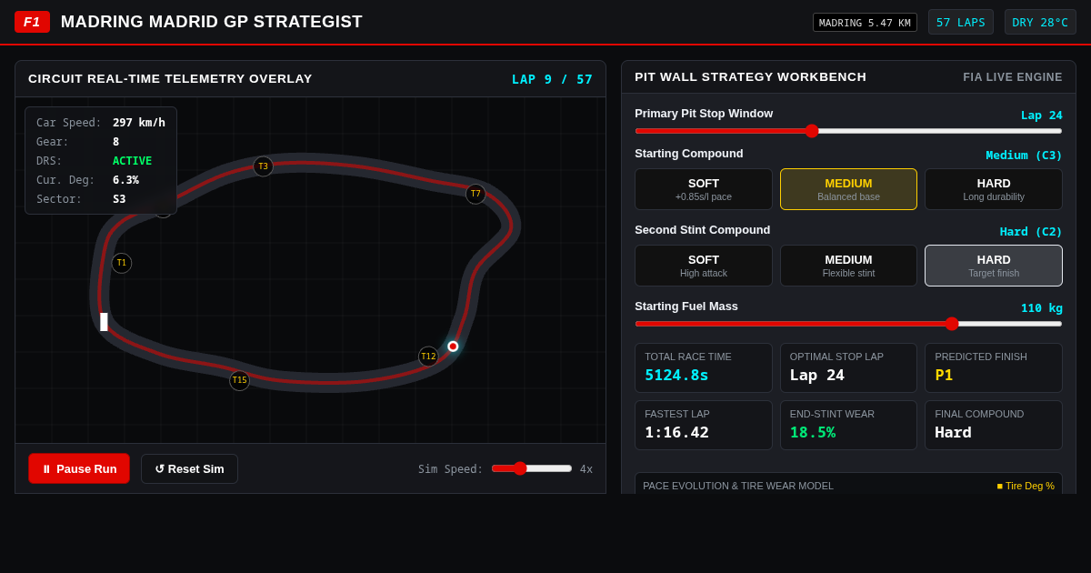This screenshot has height=573, width=1091.
Task: Click the Medium (C3) compound label
Action: pos(1025,156)
